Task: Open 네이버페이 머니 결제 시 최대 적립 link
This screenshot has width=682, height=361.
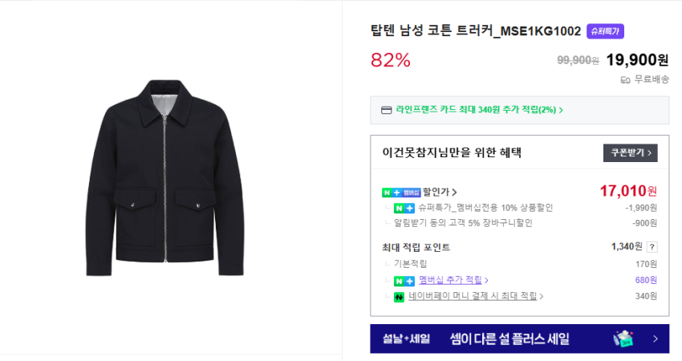Action: point(473,296)
